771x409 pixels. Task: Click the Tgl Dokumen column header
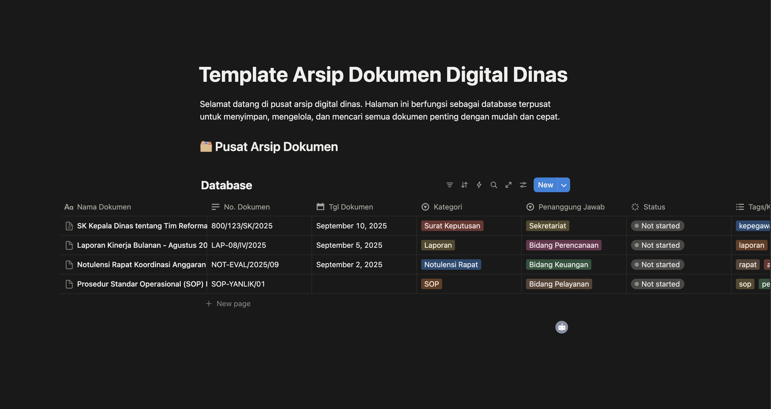pos(350,207)
